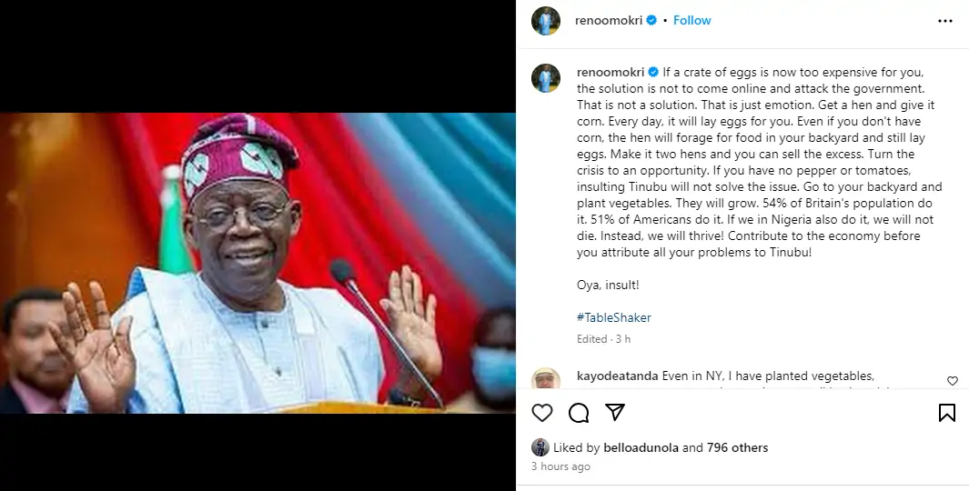View the 796 others who liked
Image resolution: width=969 pixels, height=491 pixels.
(738, 447)
